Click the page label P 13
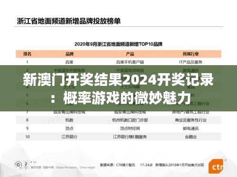The height and width of the screenshot is (177, 237). tap(33, 162)
